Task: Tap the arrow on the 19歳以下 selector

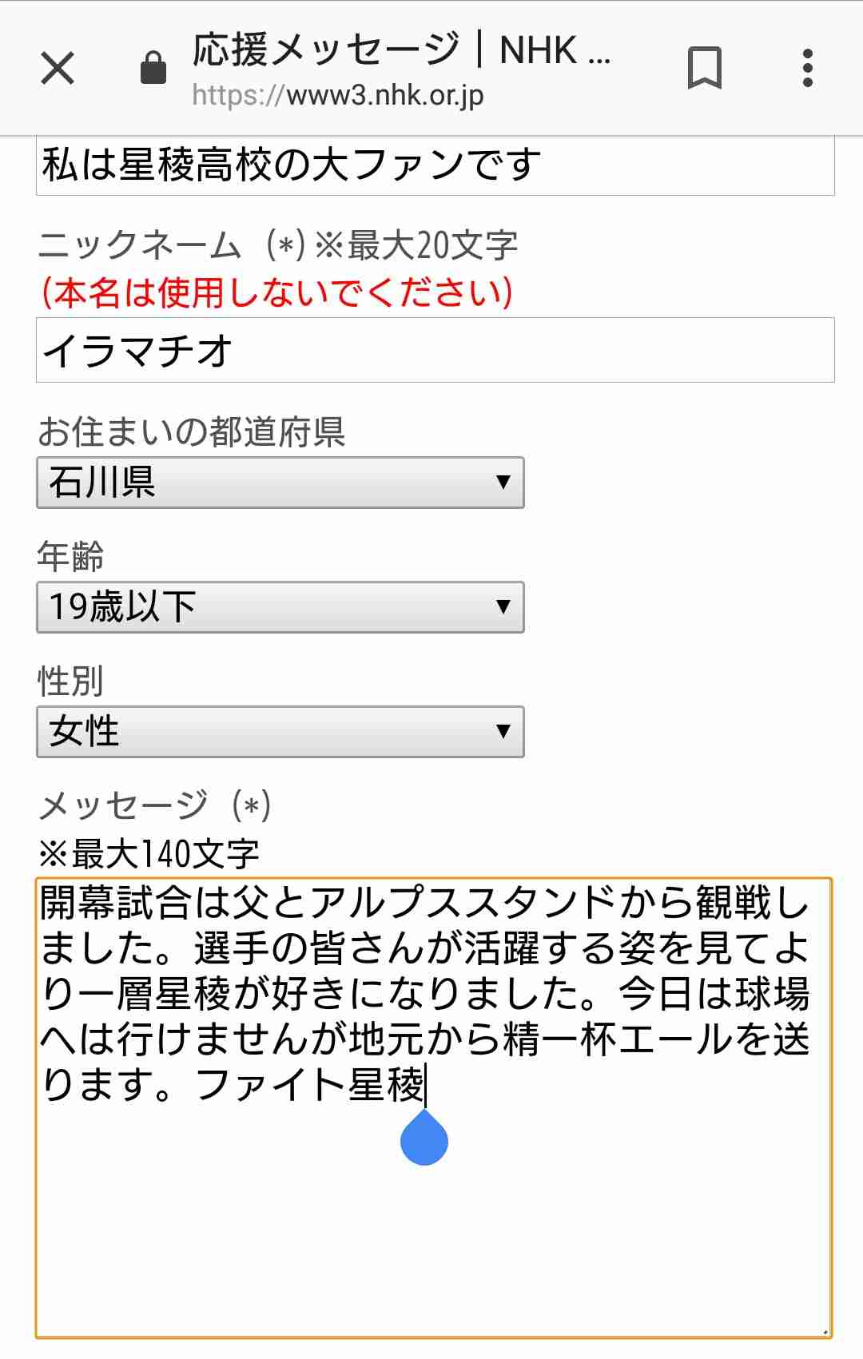Action: [503, 607]
